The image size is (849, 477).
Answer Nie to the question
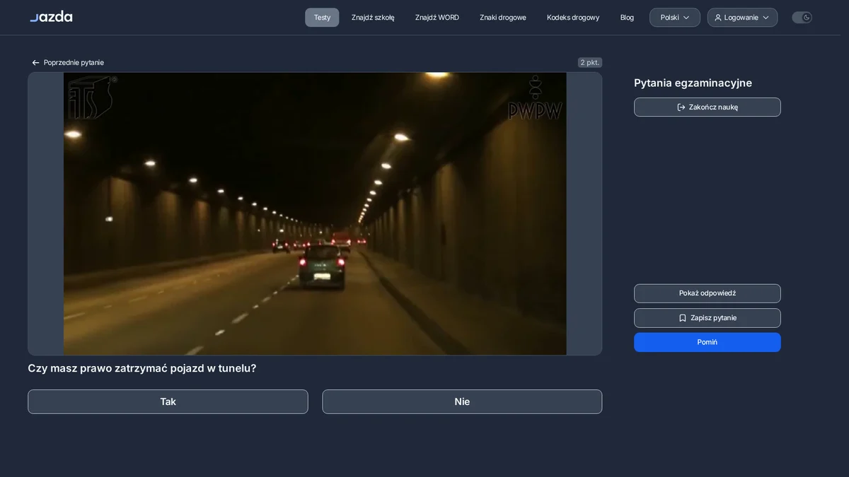(x=462, y=401)
